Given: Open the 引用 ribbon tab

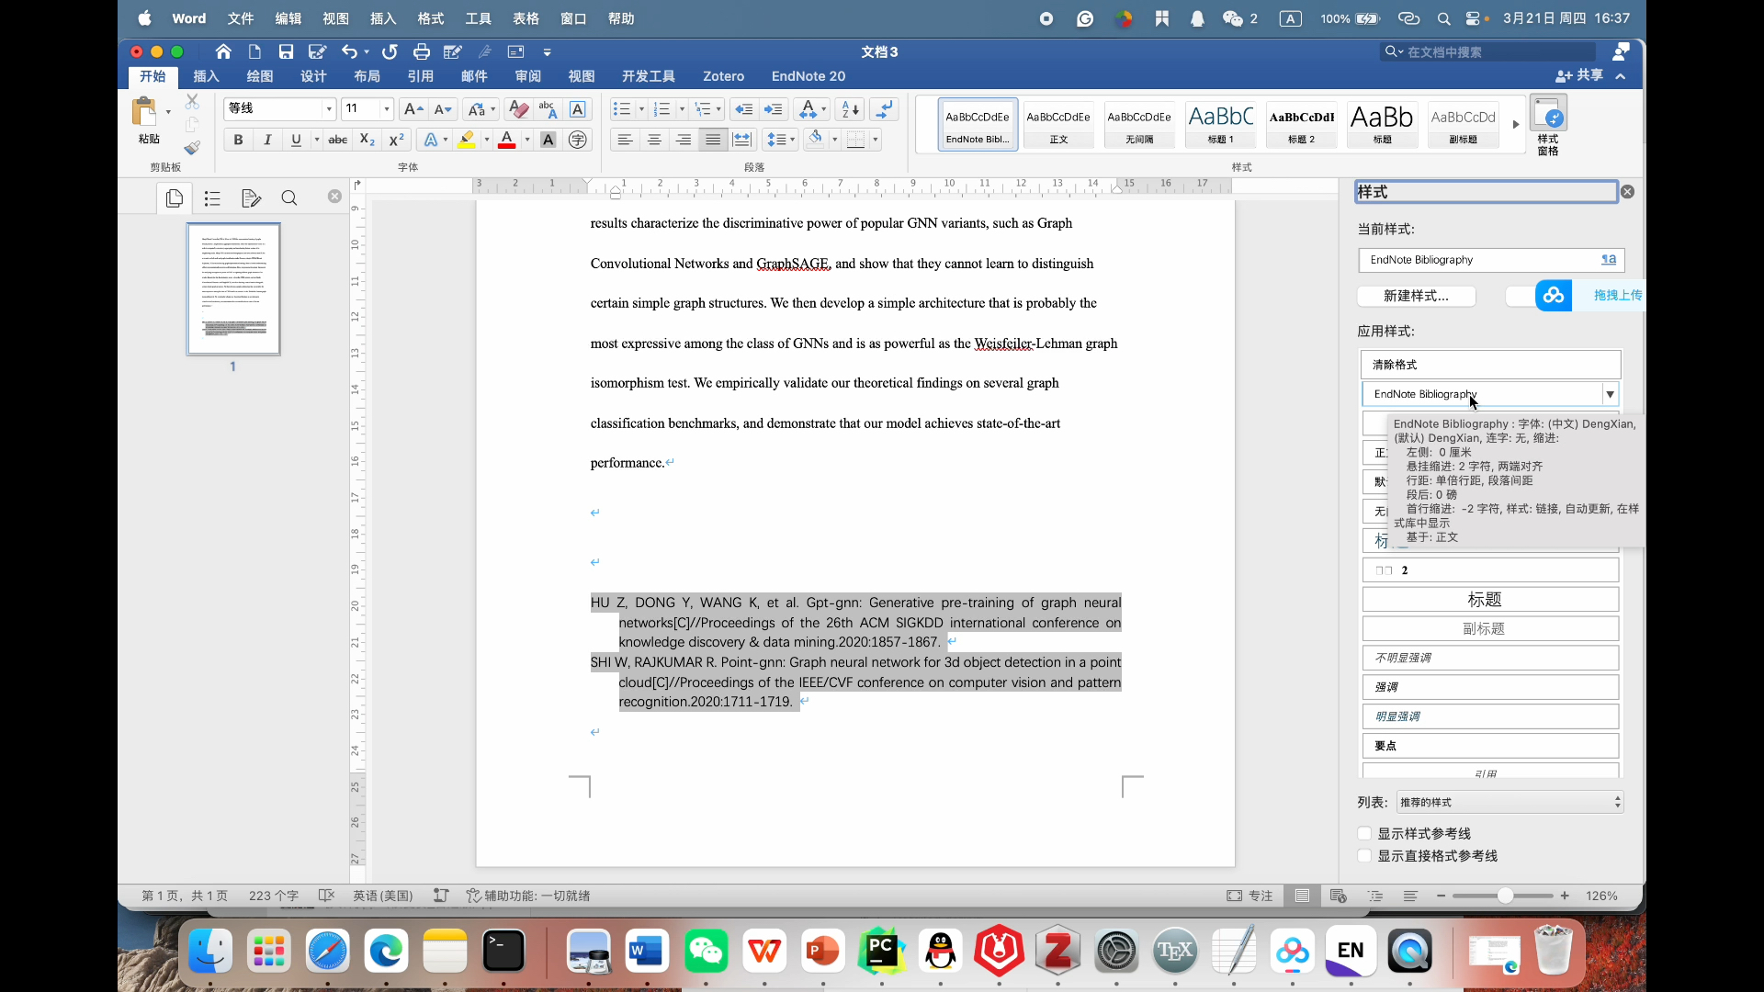Looking at the screenshot, I should click(420, 76).
